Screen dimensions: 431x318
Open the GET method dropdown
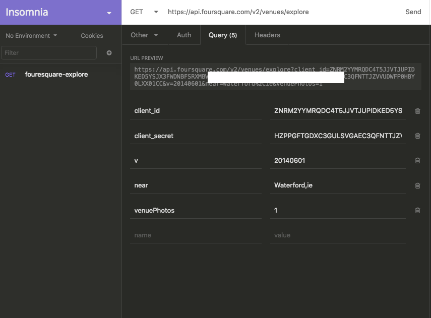pyautogui.click(x=144, y=12)
